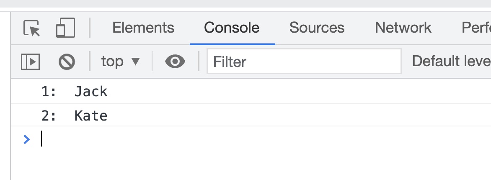491x180 pixels.
Task: Activate the inspect element picker icon
Action: (32, 28)
